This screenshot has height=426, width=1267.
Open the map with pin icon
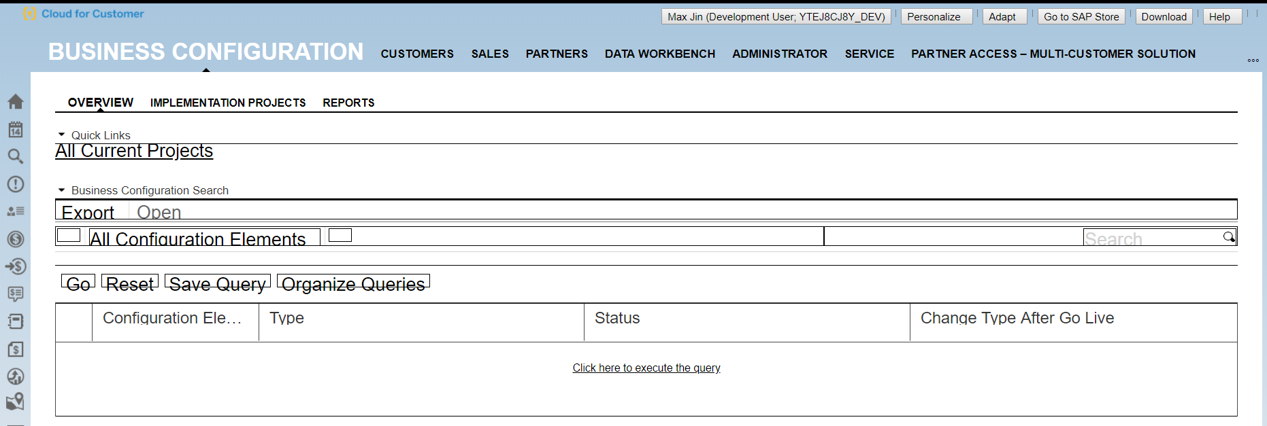[x=16, y=402]
